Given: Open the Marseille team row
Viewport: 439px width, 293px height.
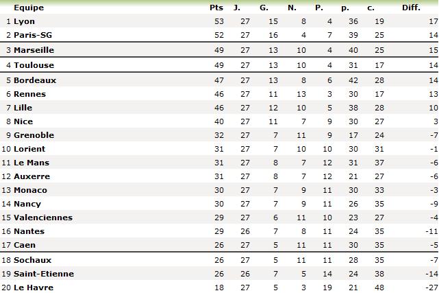Looking at the screenshot, I should click(x=34, y=50).
